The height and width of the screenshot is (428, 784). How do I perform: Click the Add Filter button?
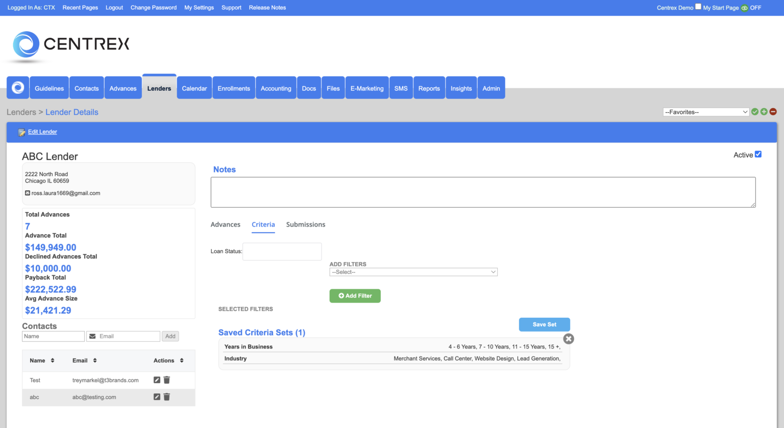355,295
